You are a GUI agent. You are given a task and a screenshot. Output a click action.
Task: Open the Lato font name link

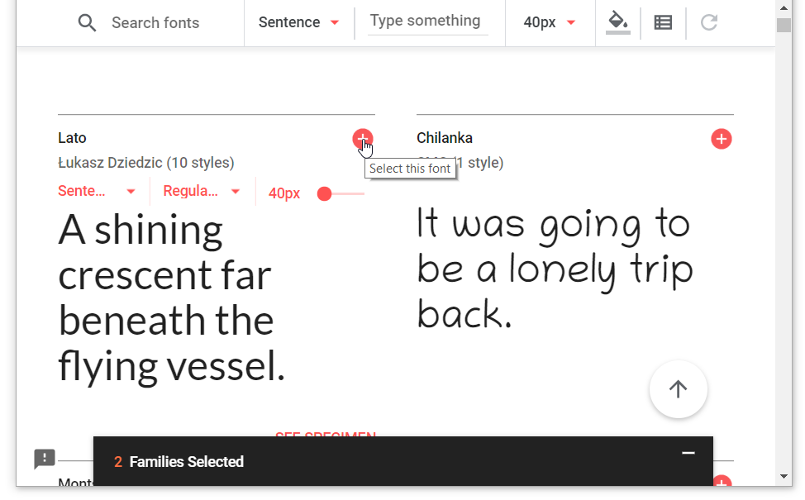coord(72,138)
